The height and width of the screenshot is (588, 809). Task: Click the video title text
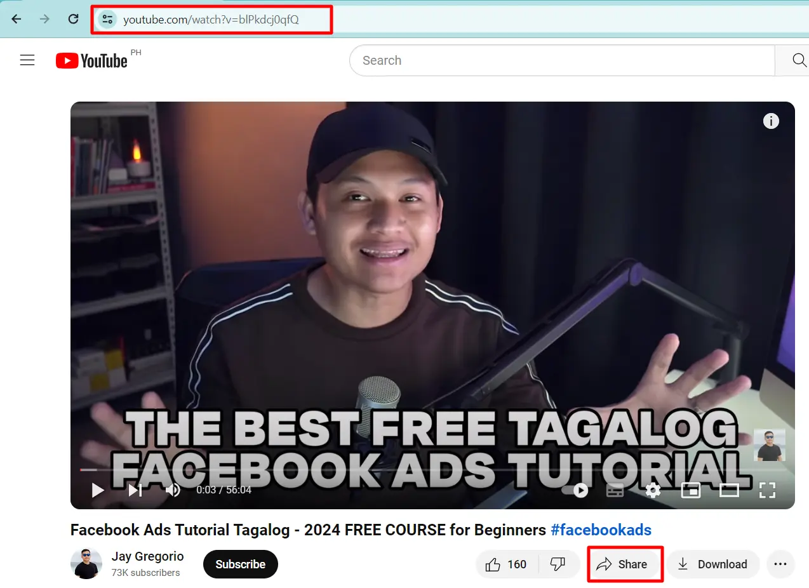click(308, 530)
